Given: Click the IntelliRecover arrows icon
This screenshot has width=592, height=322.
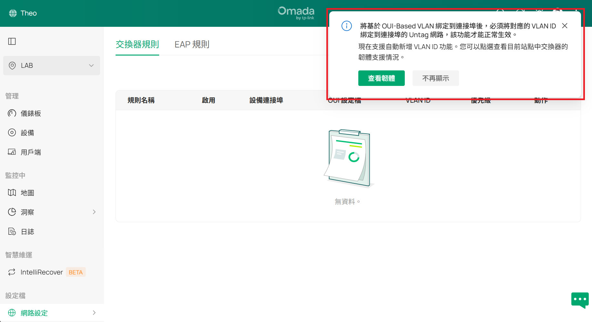Looking at the screenshot, I should (12, 272).
